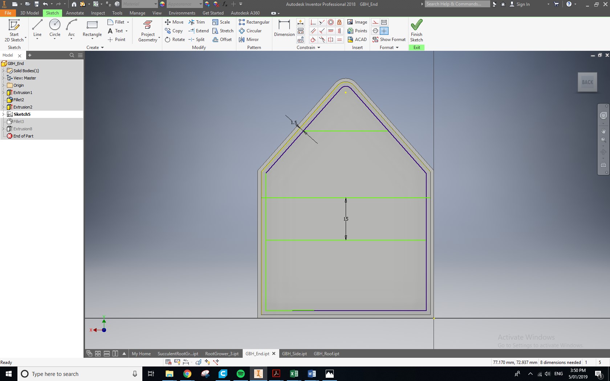Image resolution: width=610 pixels, height=381 pixels.
Task: Select the Line sketch tool
Action: tap(37, 29)
